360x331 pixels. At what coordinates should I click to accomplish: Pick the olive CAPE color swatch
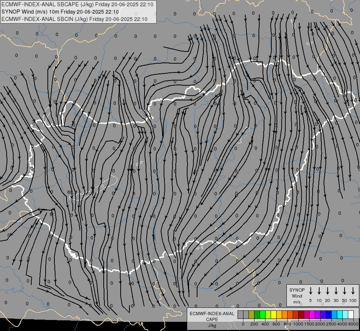click(252, 314)
